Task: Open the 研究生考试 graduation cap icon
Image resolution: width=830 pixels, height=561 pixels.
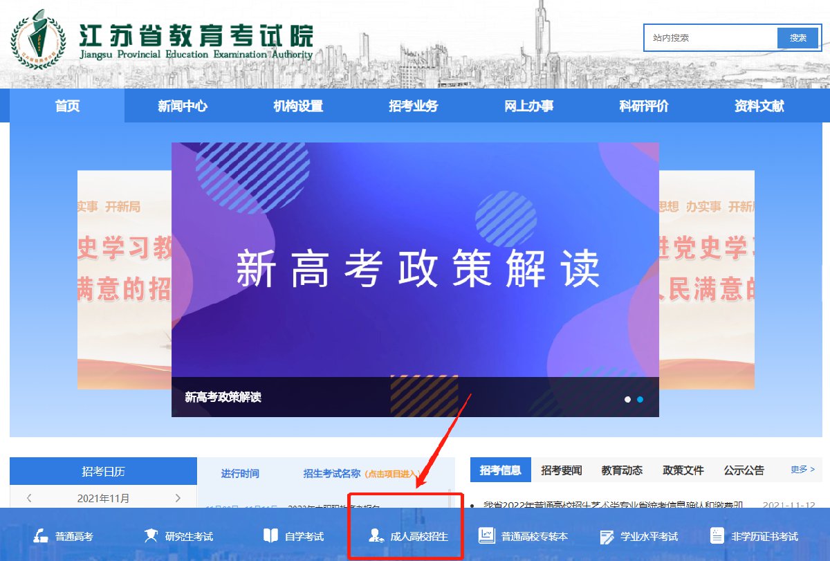Action: (x=150, y=536)
